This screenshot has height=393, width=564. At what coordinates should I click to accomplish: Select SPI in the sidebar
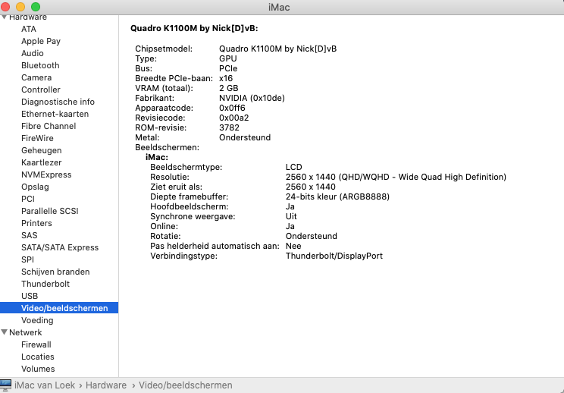27,259
